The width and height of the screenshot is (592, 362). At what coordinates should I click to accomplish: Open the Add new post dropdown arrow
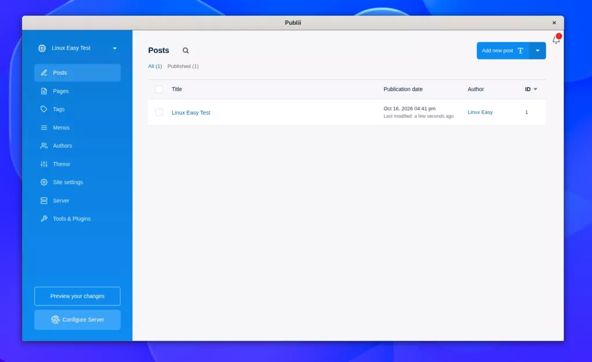538,51
